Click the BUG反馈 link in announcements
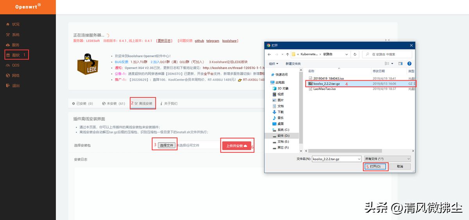The height and width of the screenshot is (220, 469). tap(122, 62)
